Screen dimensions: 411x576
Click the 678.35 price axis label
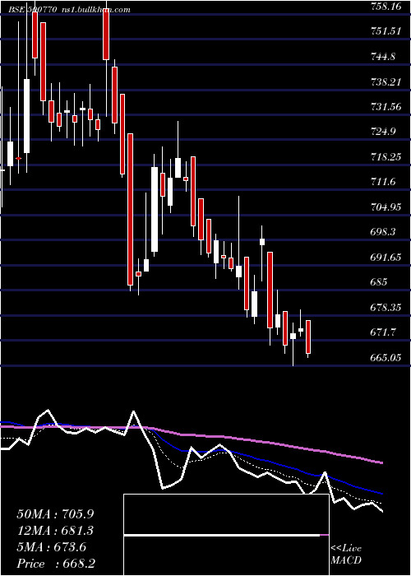387,307
